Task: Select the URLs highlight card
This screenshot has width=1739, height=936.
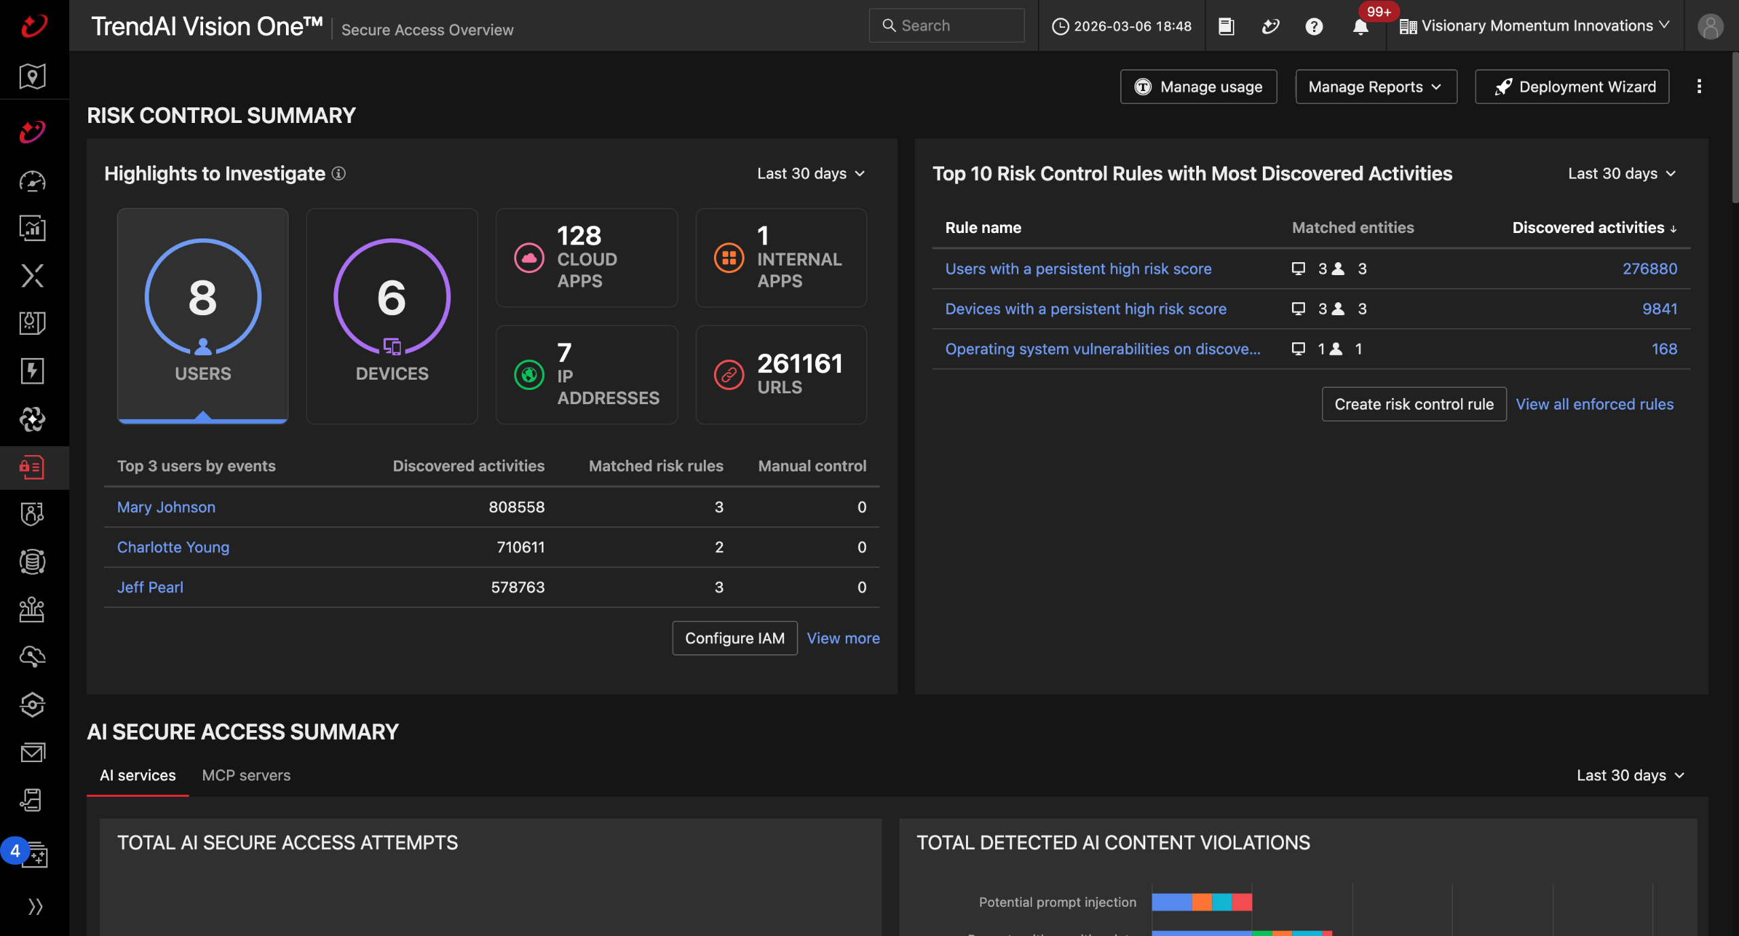Action: point(781,374)
